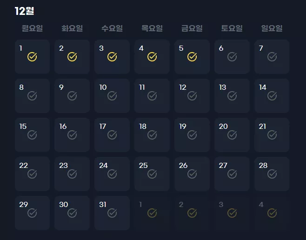Click the 목요일 column header
Image resolution: width=306 pixels, height=240 pixels.
click(x=152, y=28)
